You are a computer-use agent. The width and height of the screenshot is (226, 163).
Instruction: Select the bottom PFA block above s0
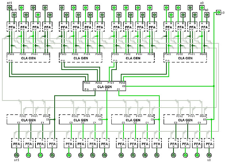[x=209, y=144]
